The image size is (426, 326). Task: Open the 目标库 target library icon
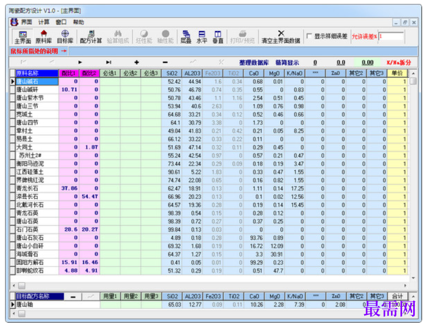click(65, 37)
